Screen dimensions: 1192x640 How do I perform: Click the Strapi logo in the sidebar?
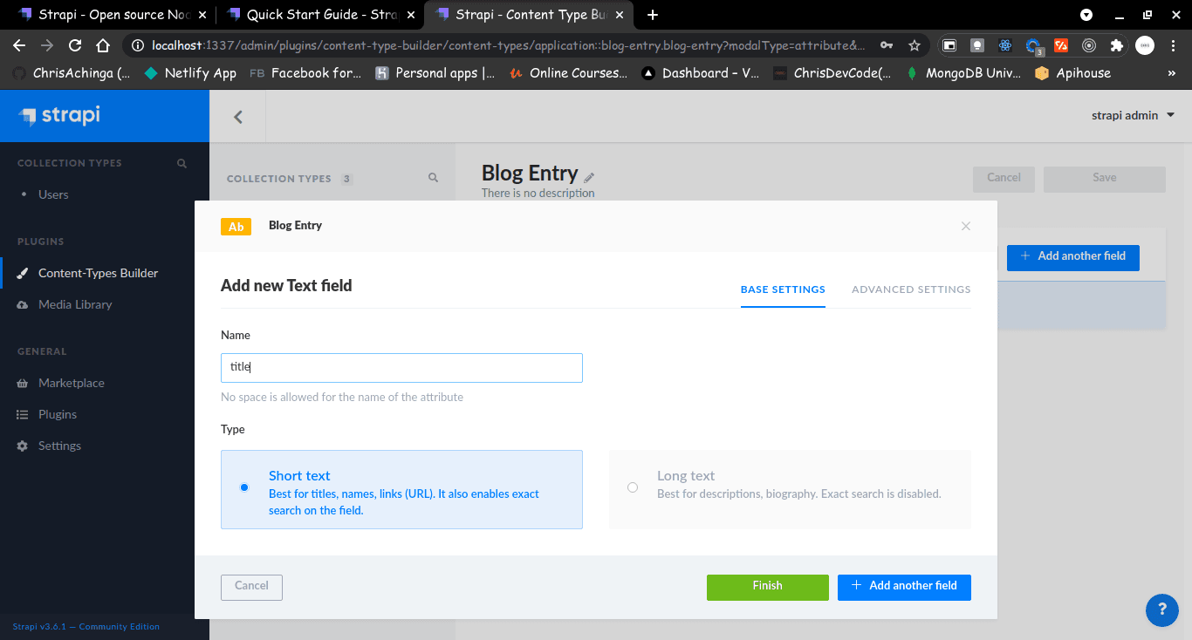(60, 115)
